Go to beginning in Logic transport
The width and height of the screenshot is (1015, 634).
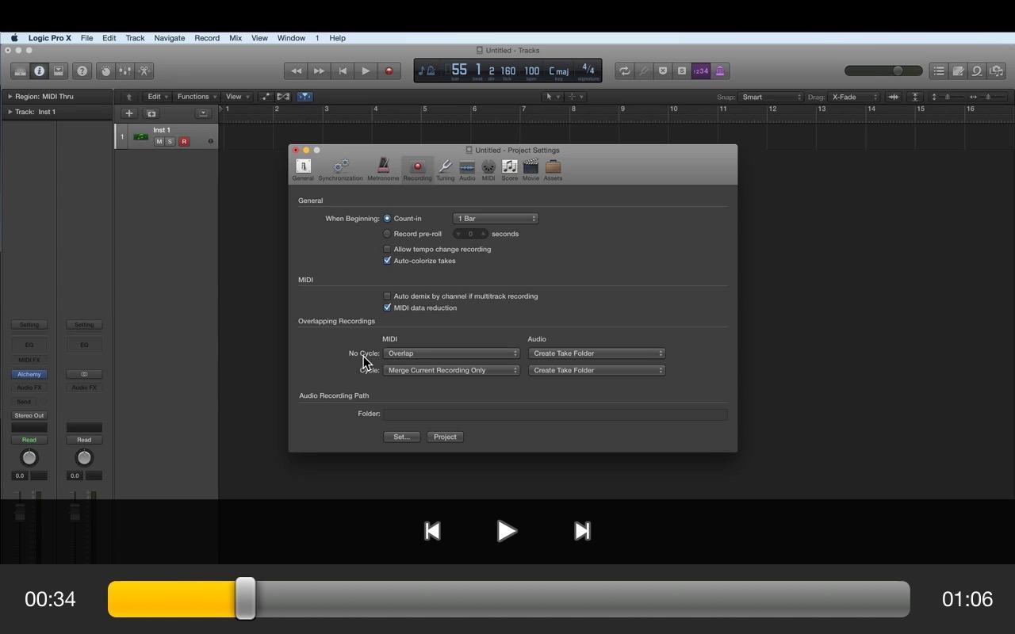343,71
